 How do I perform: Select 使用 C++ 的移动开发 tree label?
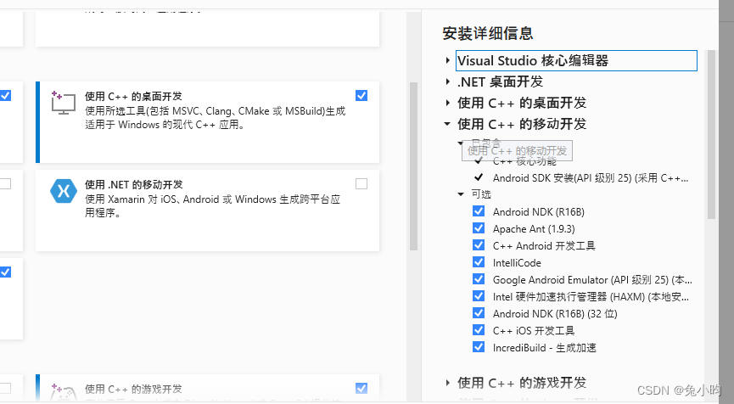coord(522,124)
